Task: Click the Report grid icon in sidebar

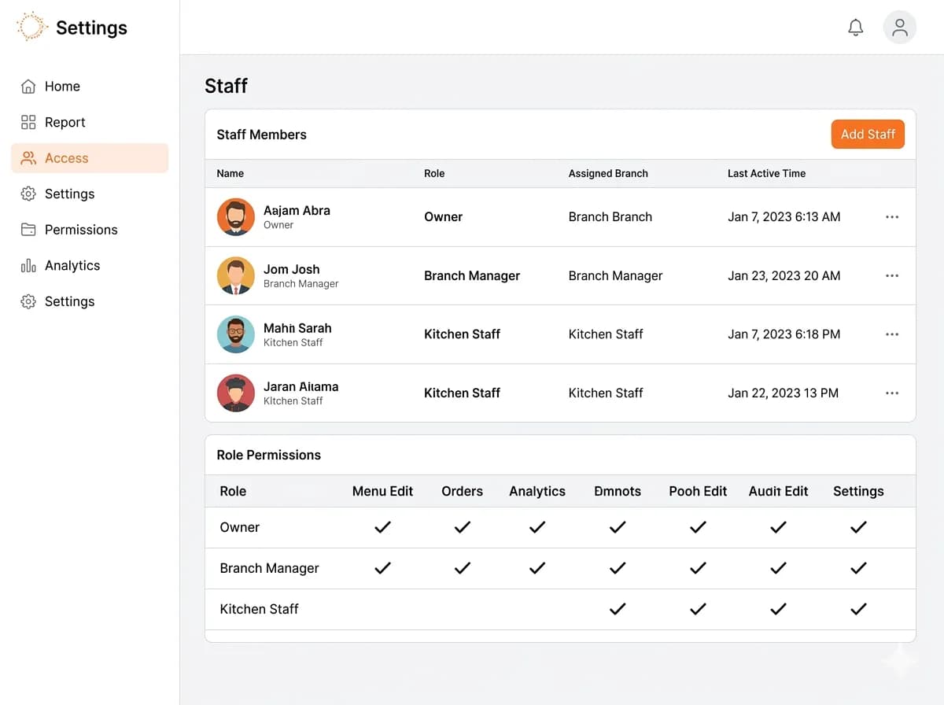Action: (x=28, y=122)
